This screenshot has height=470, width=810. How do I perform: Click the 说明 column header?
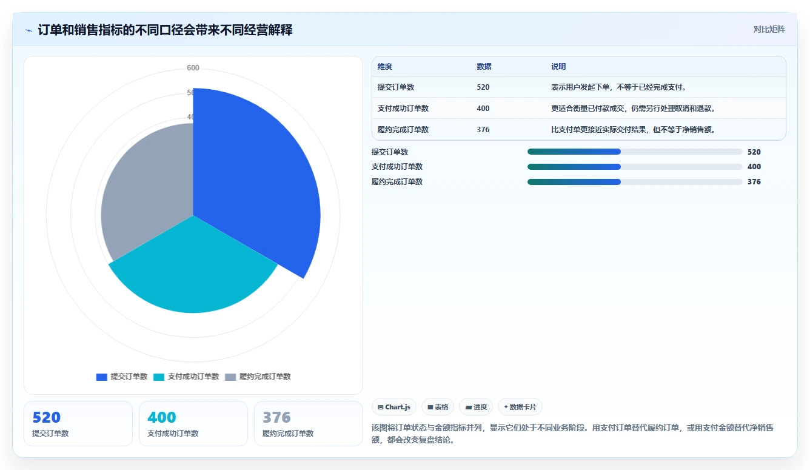pos(558,67)
